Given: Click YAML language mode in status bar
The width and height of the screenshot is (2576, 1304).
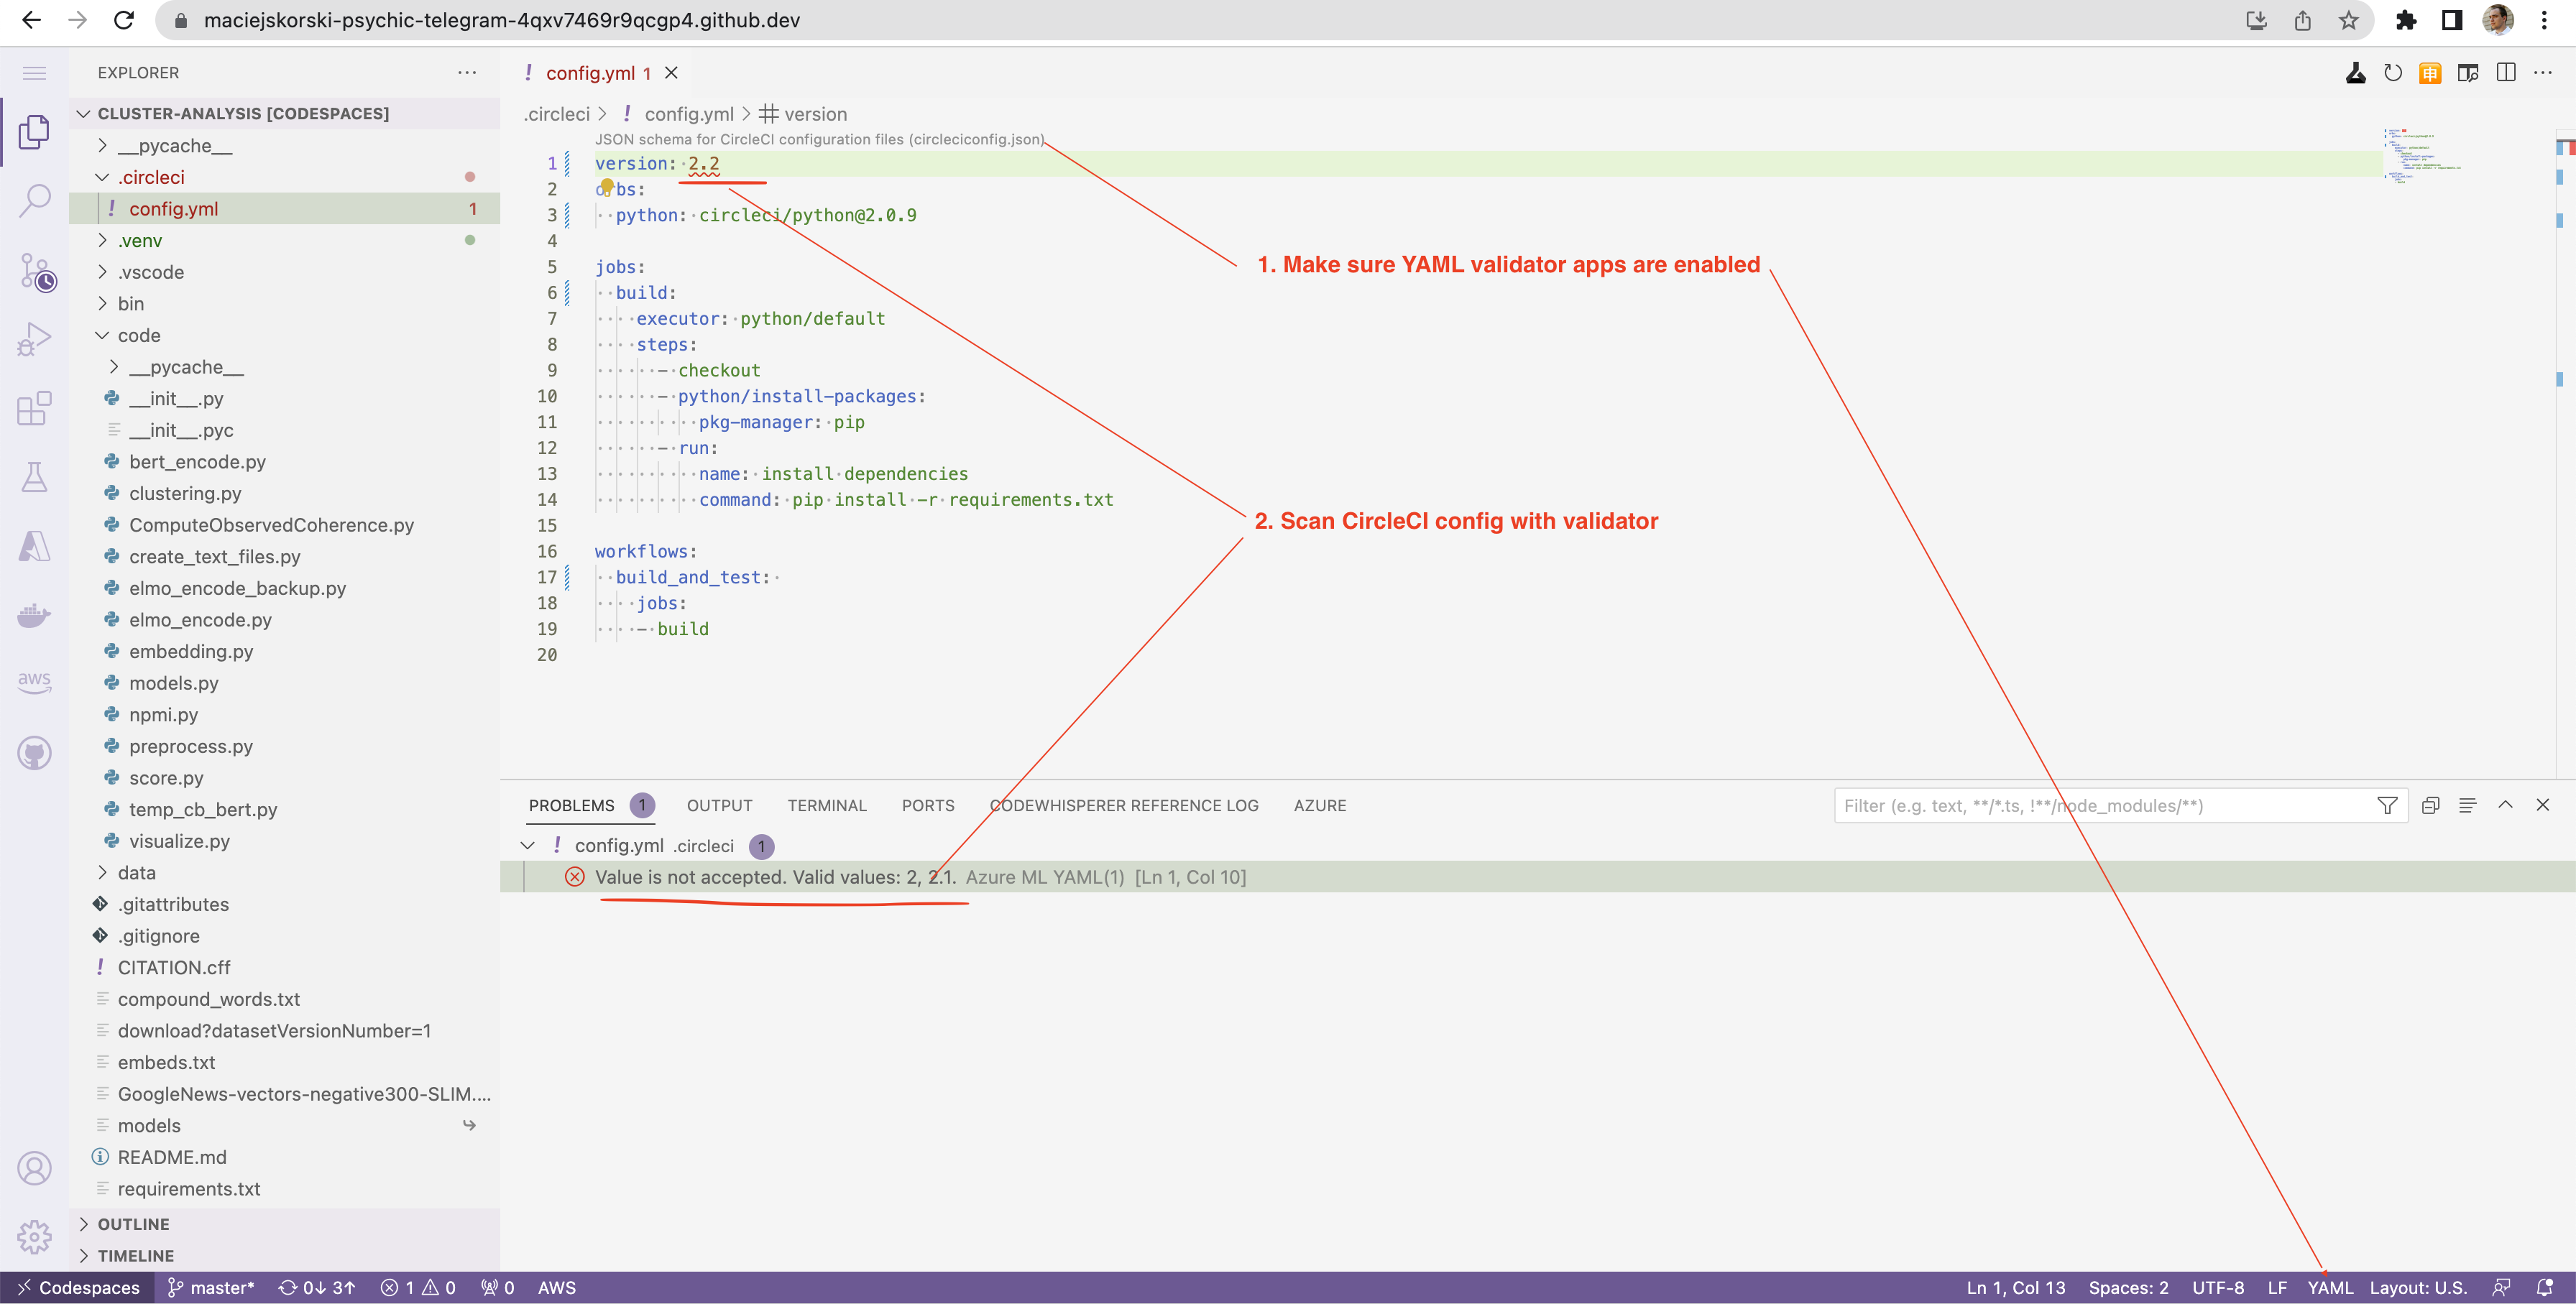Looking at the screenshot, I should click(2329, 1287).
